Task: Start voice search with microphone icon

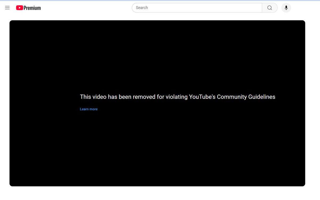Action: [x=286, y=8]
